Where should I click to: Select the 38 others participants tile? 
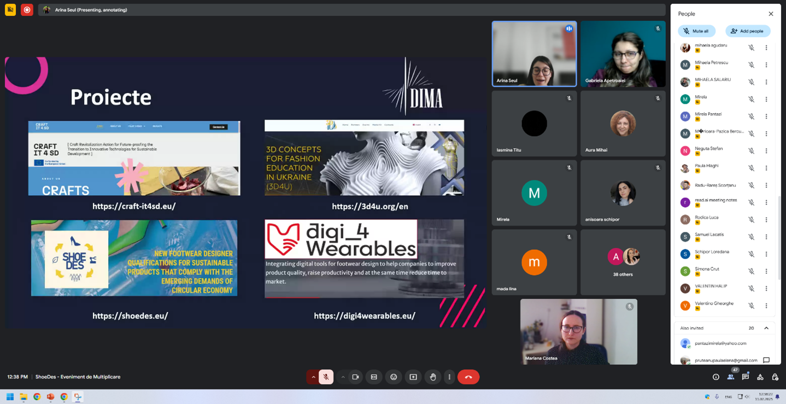(623, 262)
